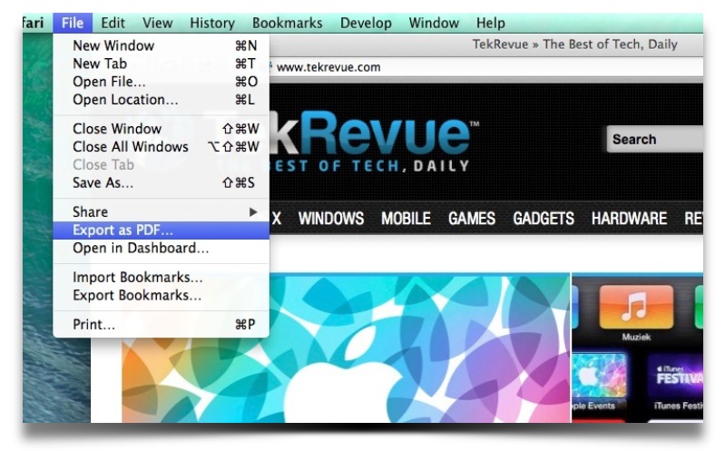Screen dimensions: 725x451
Task: Open the GAMES navigation link
Action: (472, 219)
